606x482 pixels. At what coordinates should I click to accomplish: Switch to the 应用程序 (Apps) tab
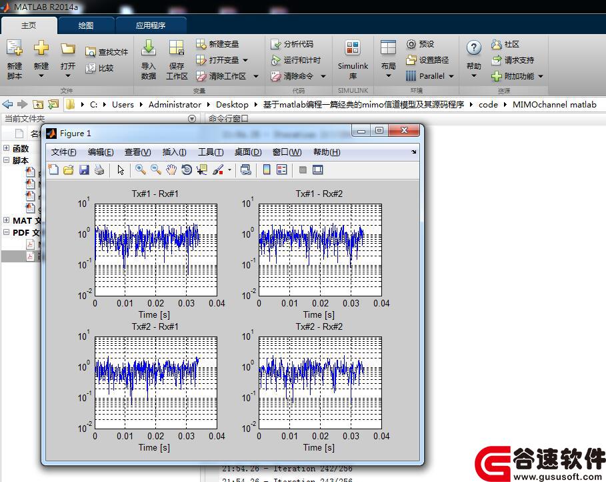[151, 25]
